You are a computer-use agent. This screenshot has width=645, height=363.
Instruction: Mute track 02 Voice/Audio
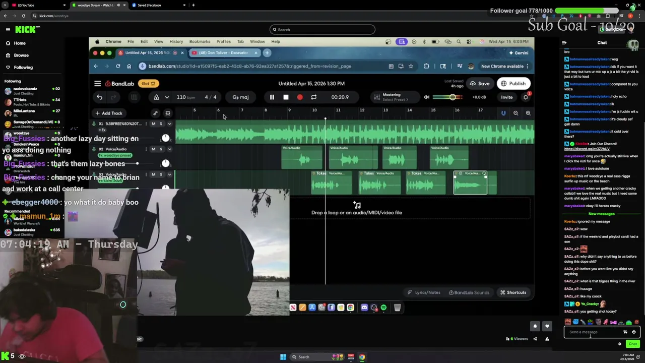pyautogui.click(x=154, y=149)
